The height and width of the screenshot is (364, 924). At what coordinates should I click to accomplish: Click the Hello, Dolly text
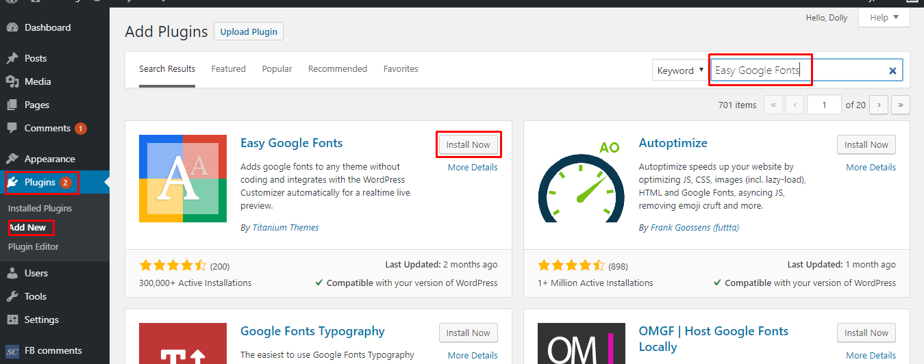tap(828, 18)
